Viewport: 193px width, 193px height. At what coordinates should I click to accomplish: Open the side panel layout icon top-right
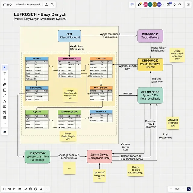(x=188, y=5)
